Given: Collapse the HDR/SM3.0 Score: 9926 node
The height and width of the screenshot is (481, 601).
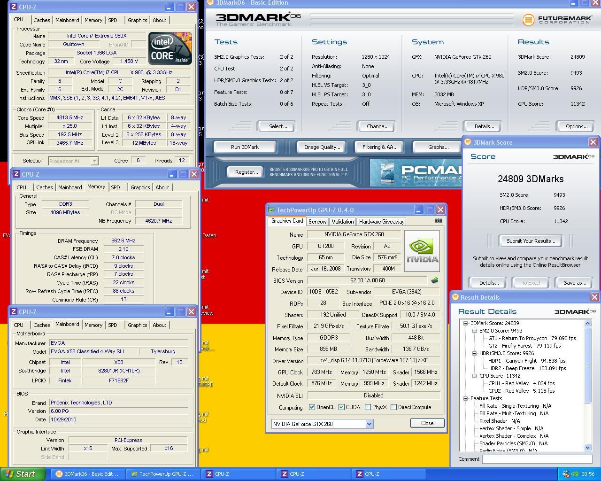Looking at the screenshot, I should (x=474, y=353).
